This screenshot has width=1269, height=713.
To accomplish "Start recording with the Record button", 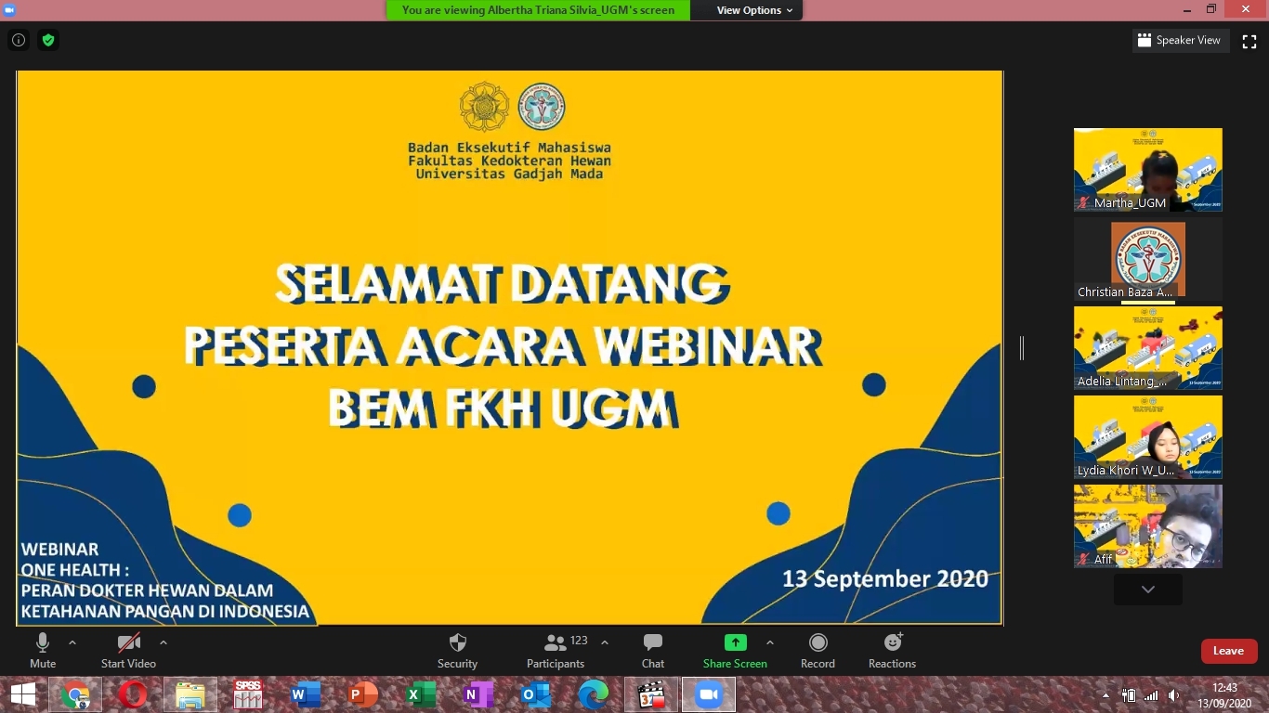I will tap(818, 650).
